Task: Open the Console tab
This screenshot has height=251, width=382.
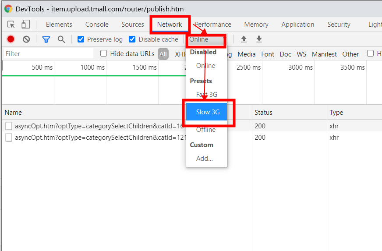Action: [x=97, y=25]
